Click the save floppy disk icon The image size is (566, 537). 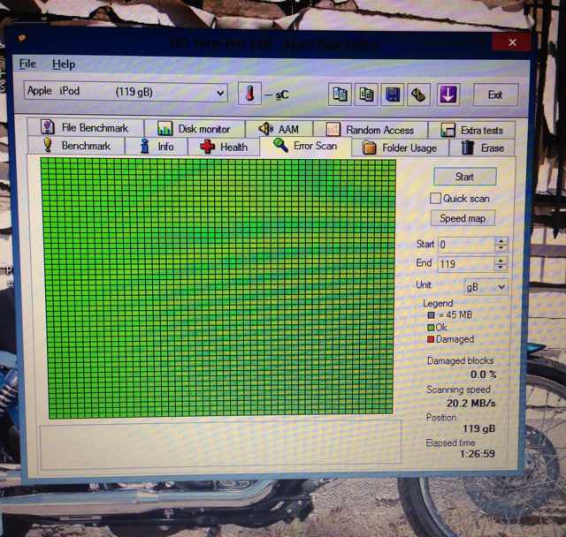coord(393,94)
